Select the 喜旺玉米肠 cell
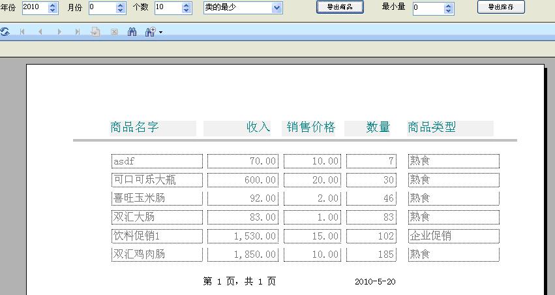 (157, 198)
